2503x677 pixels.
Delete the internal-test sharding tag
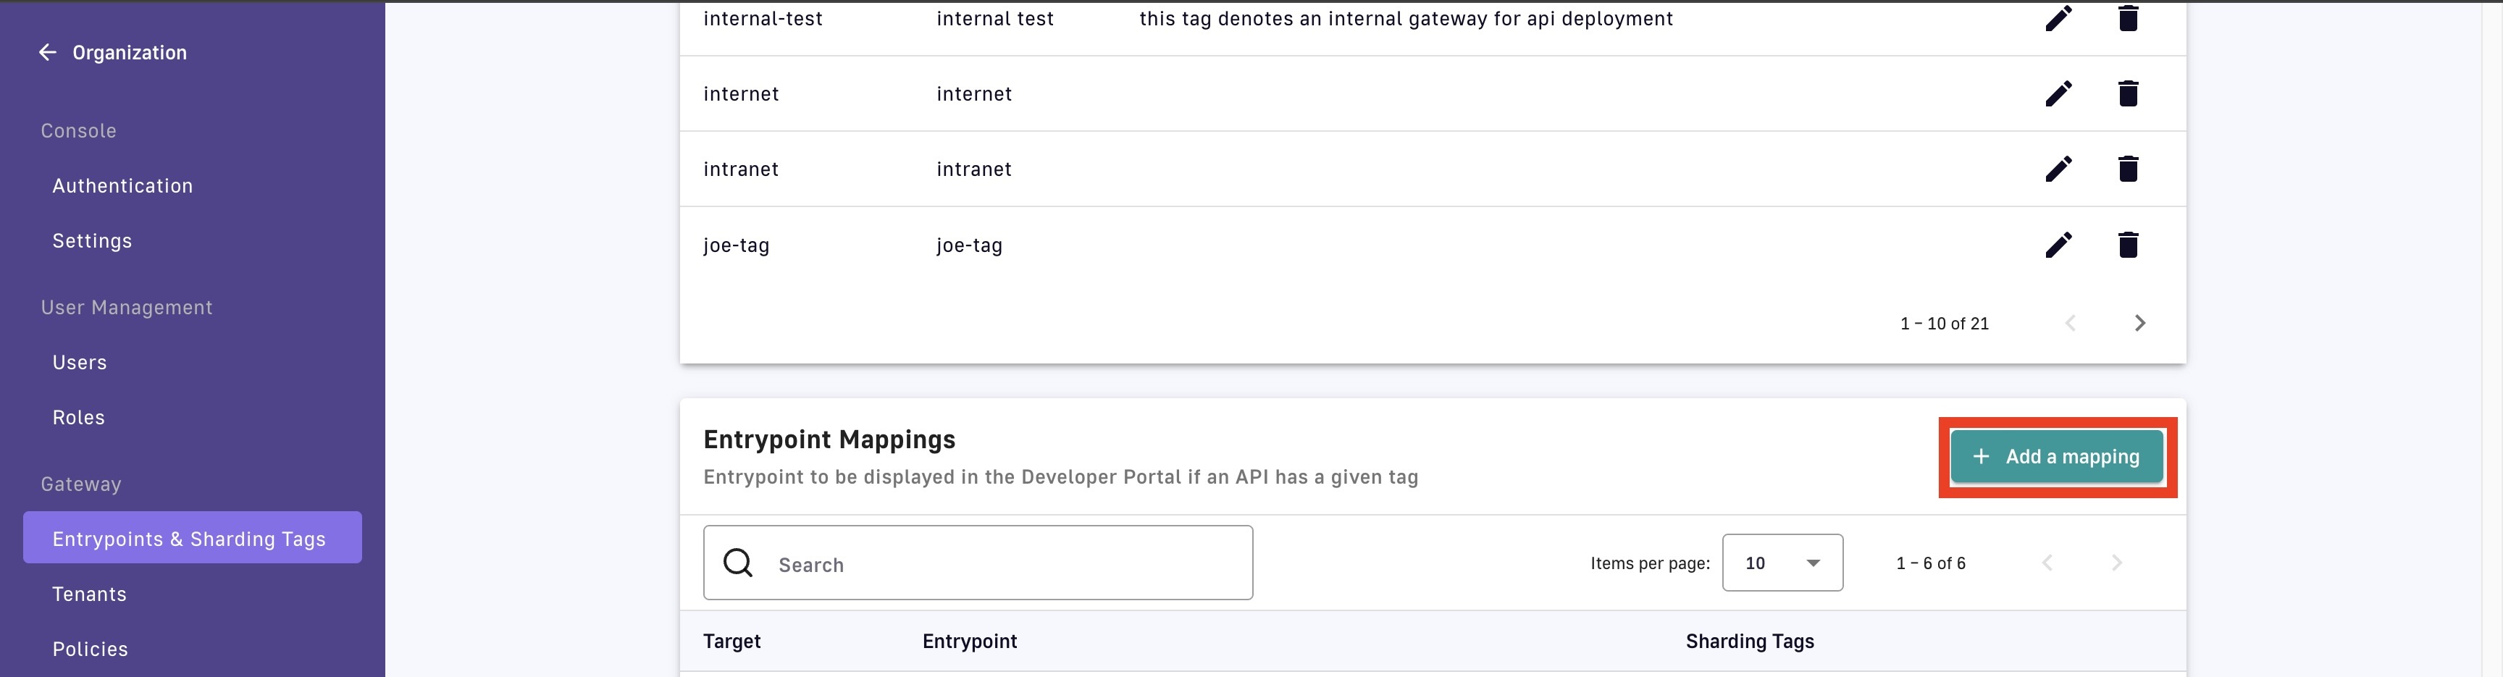click(2127, 17)
